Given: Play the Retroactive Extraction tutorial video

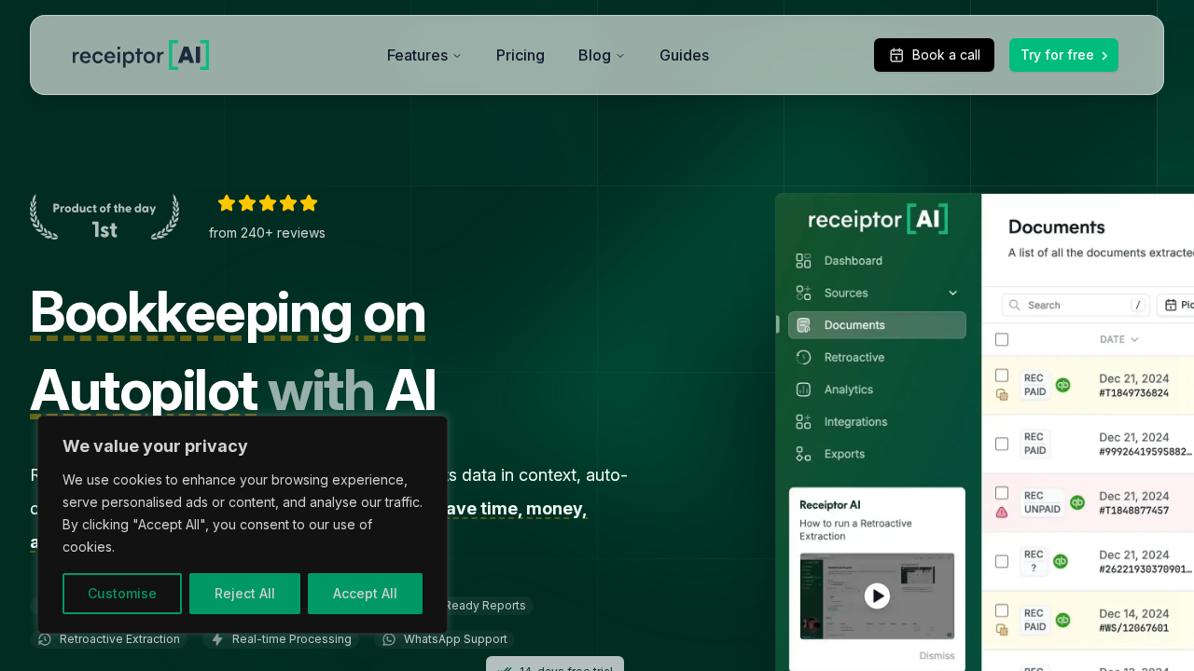Looking at the screenshot, I should click(876, 596).
